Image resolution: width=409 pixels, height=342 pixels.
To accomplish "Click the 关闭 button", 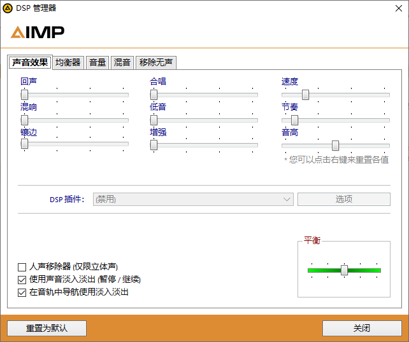I will [x=362, y=328].
